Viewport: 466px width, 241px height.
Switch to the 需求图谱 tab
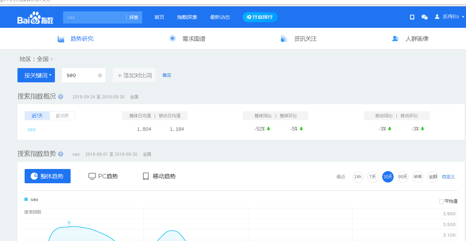coord(187,39)
